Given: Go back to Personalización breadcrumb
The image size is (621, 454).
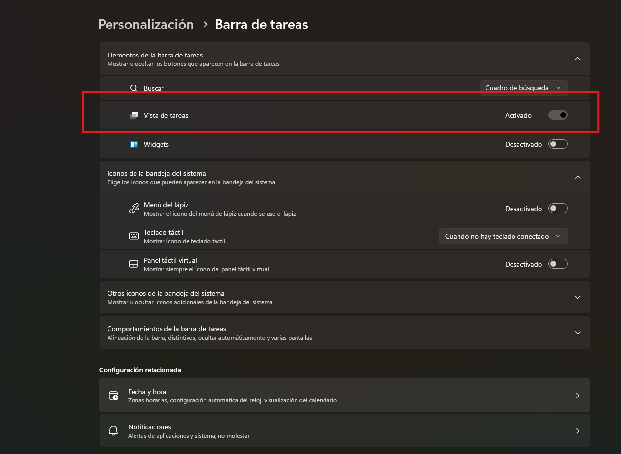Looking at the screenshot, I should point(146,25).
